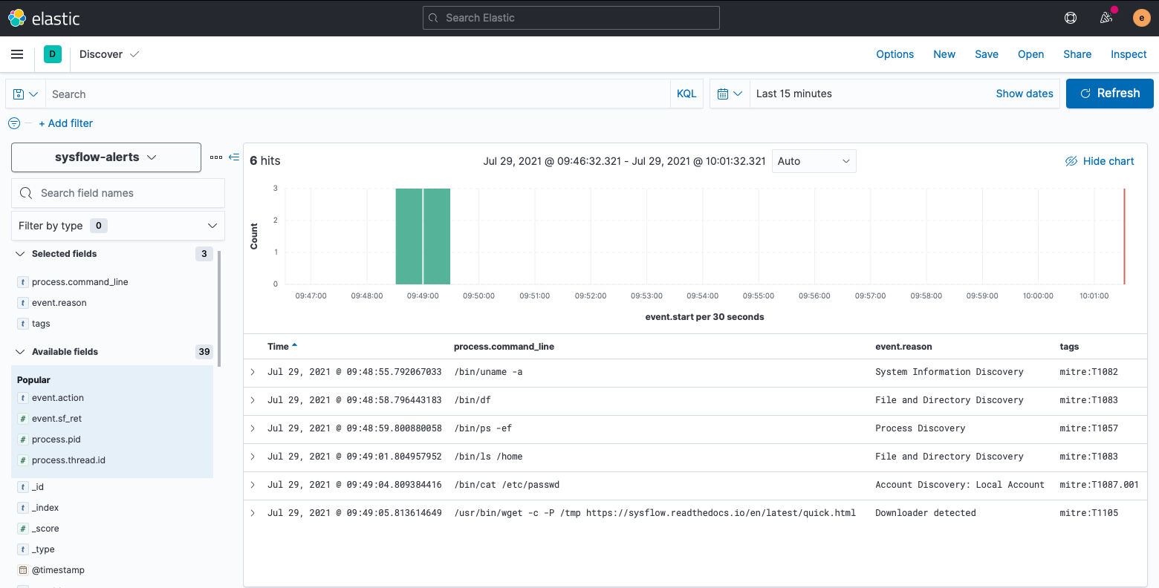Click the process.command_line column header

pyautogui.click(x=504, y=347)
